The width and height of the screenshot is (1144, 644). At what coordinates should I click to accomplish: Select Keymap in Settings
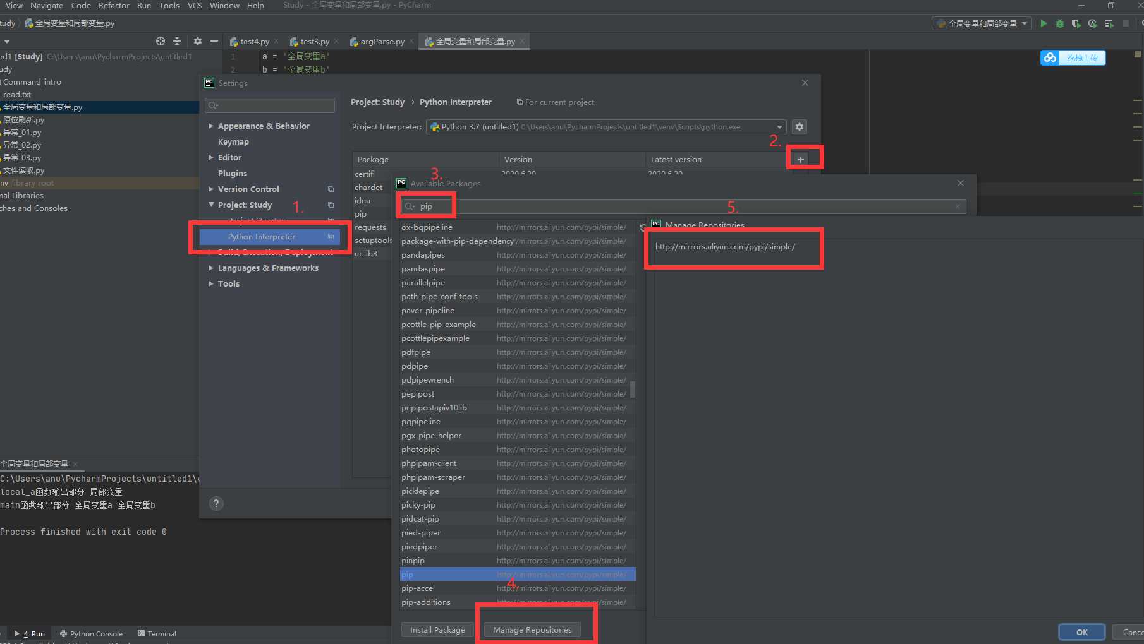click(233, 141)
